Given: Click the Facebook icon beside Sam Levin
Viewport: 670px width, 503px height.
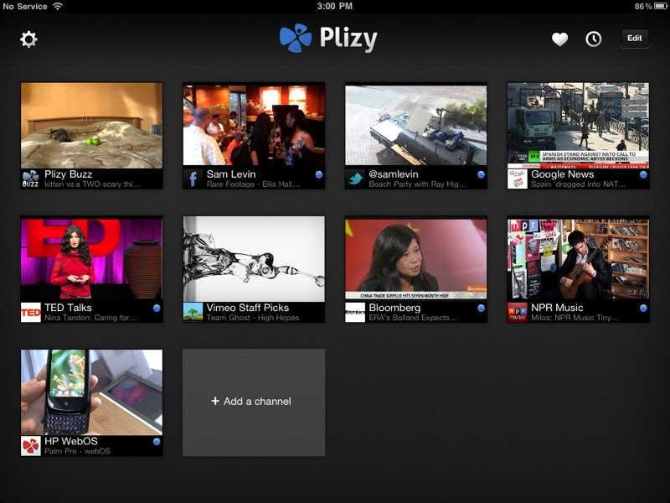Looking at the screenshot, I should [x=193, y=179].
